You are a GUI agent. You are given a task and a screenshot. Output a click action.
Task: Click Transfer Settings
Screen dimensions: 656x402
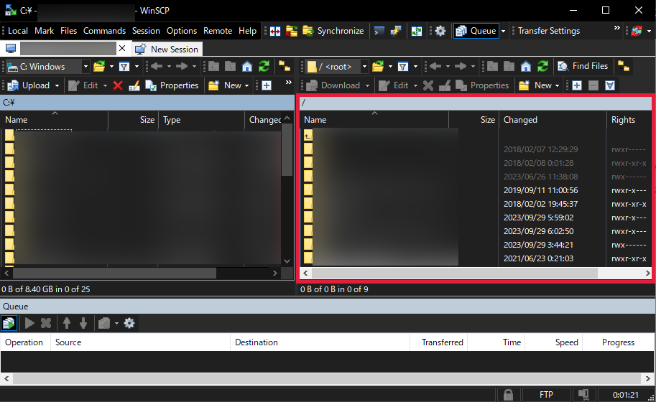[x=548, y=31]
